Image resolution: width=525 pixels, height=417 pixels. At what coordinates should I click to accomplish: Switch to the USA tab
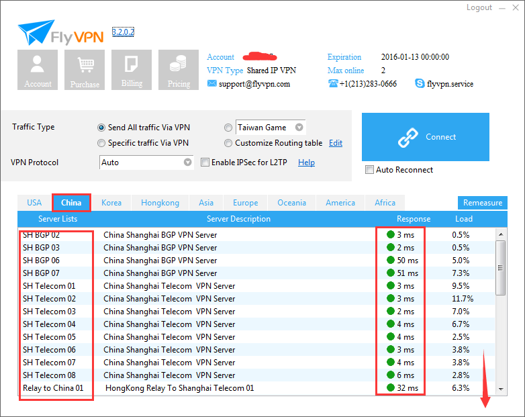[34, 203]
